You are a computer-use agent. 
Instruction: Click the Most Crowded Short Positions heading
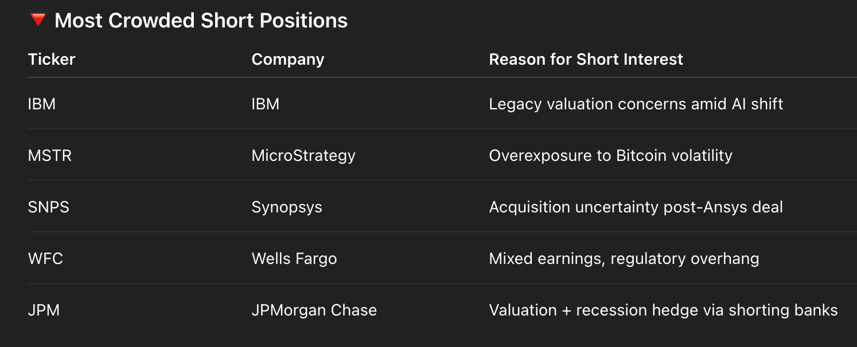[x=201, y=21]
